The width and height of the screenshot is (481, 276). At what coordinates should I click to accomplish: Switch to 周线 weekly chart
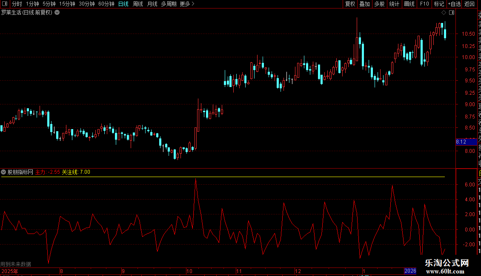tap(138, 4)
